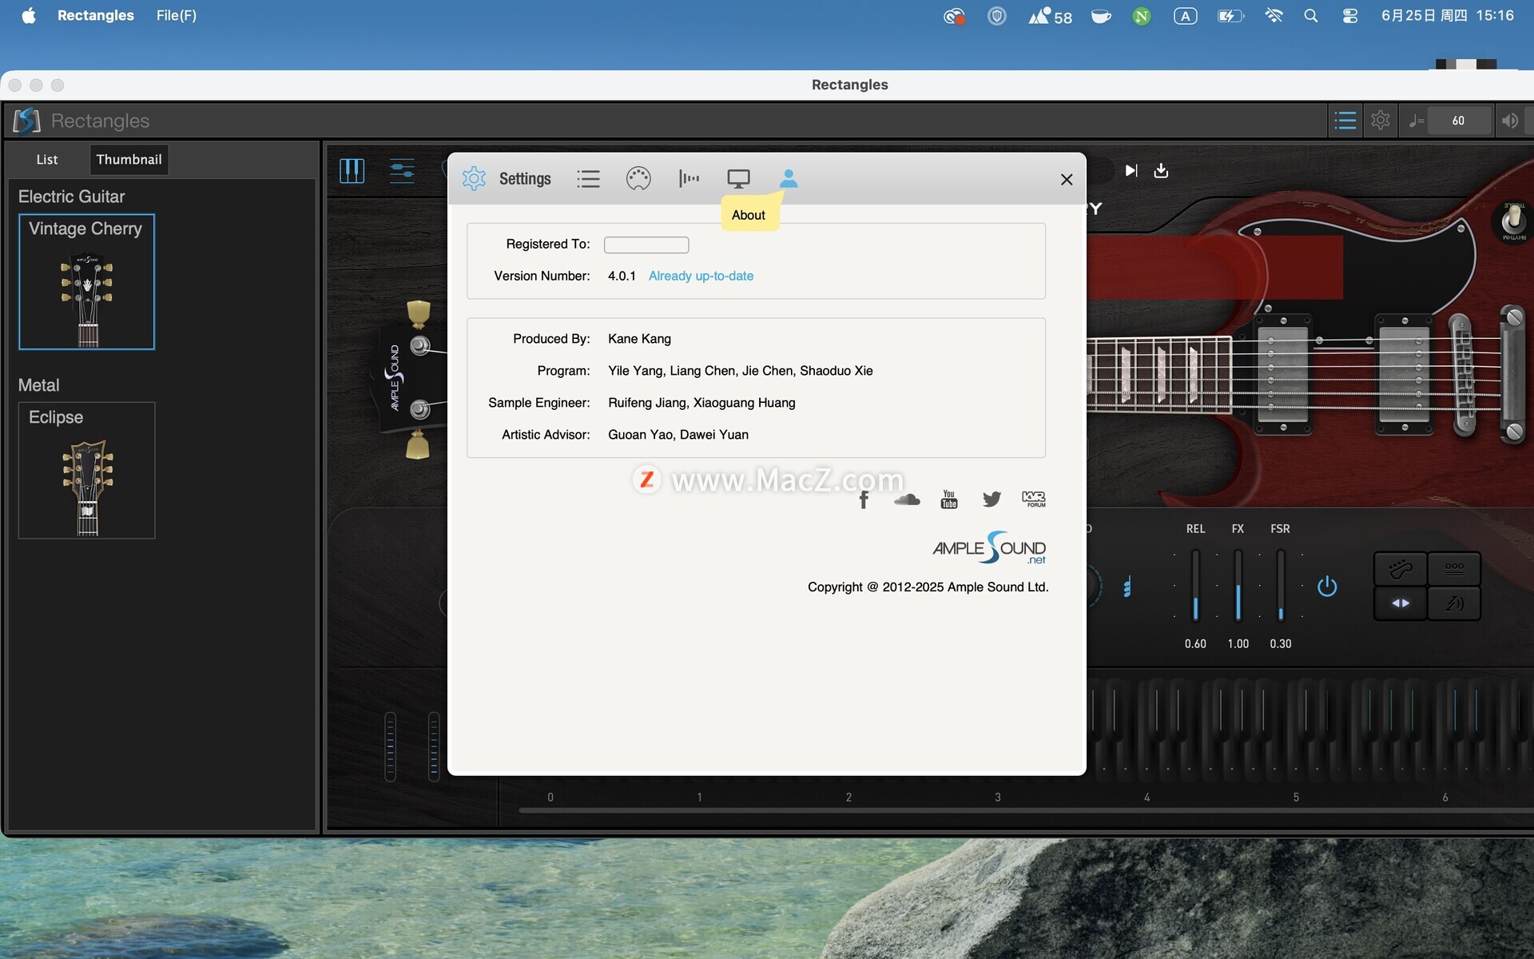Open the MIDI connector settings tab

pos(638,178)
